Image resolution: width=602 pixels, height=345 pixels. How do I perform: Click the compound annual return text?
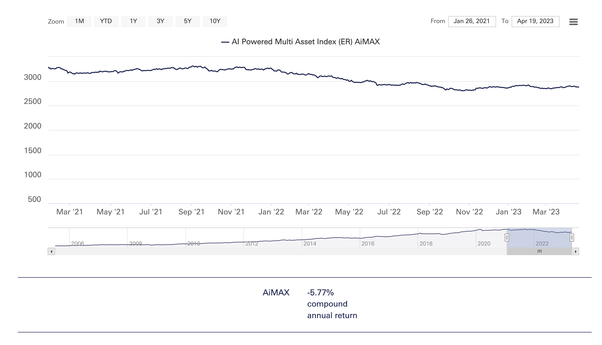tap(332, 310)
